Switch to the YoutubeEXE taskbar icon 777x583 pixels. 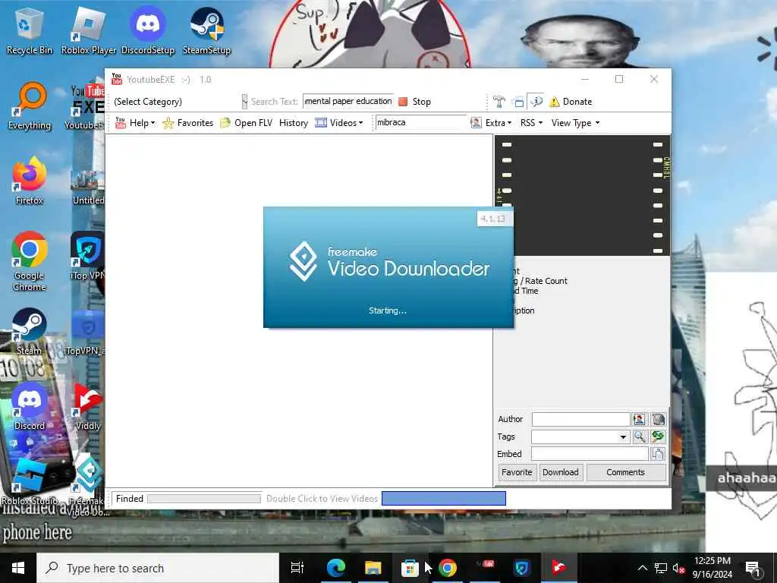pyautogui.click(x=485, y=568)
